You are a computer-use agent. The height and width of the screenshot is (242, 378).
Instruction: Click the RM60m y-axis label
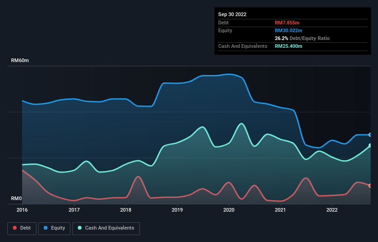pos(20,60)
